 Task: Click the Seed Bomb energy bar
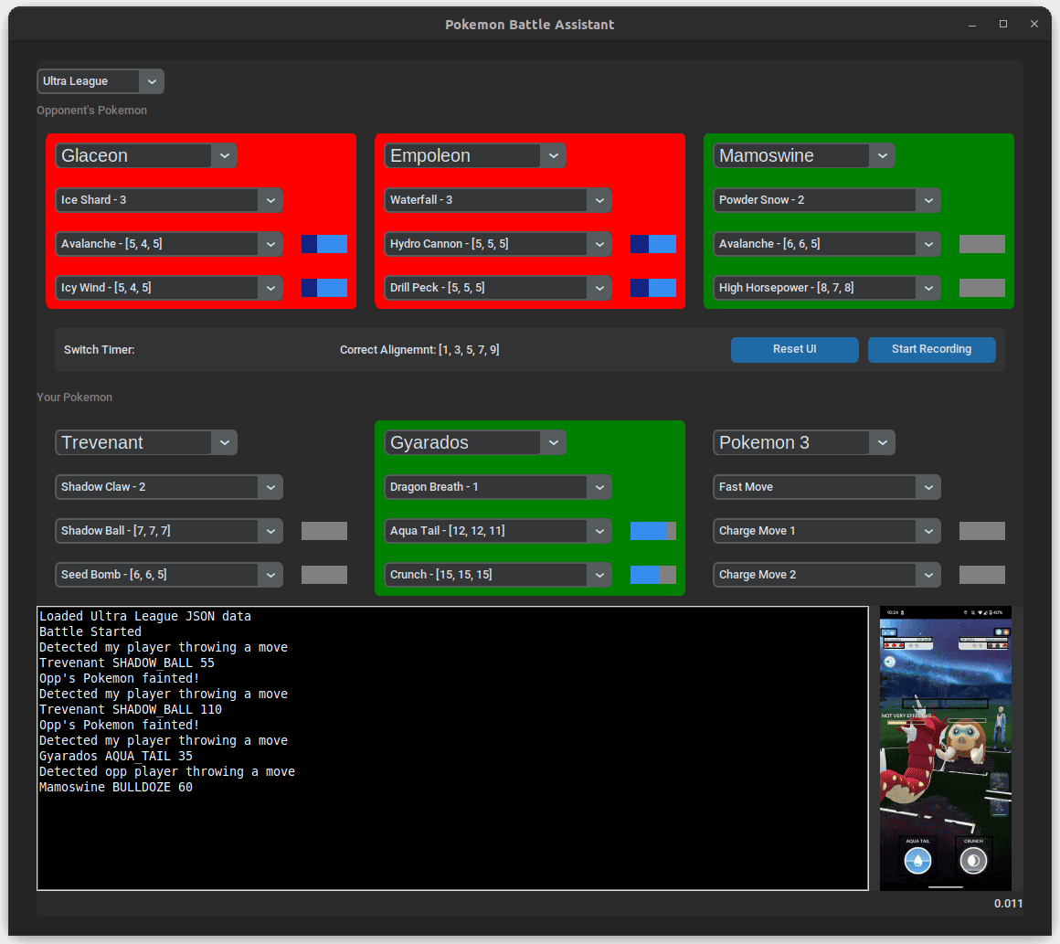tap(324, 575)
